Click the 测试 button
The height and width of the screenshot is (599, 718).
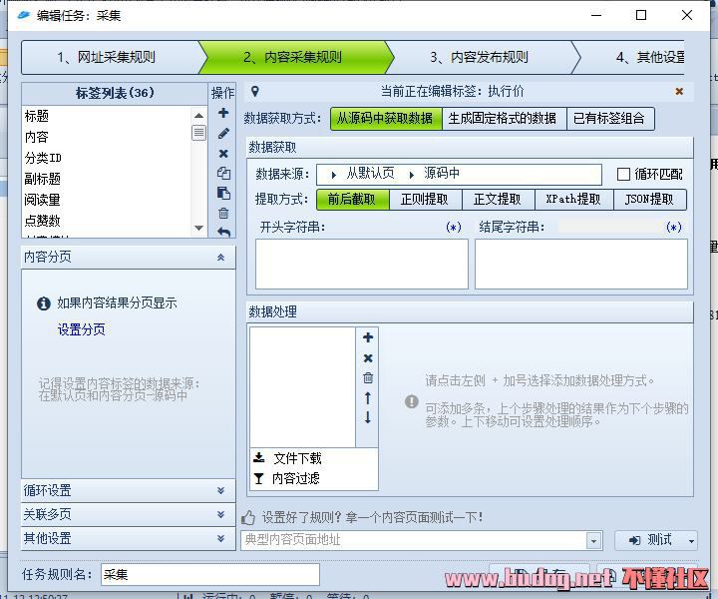click(x=656, y=541)
